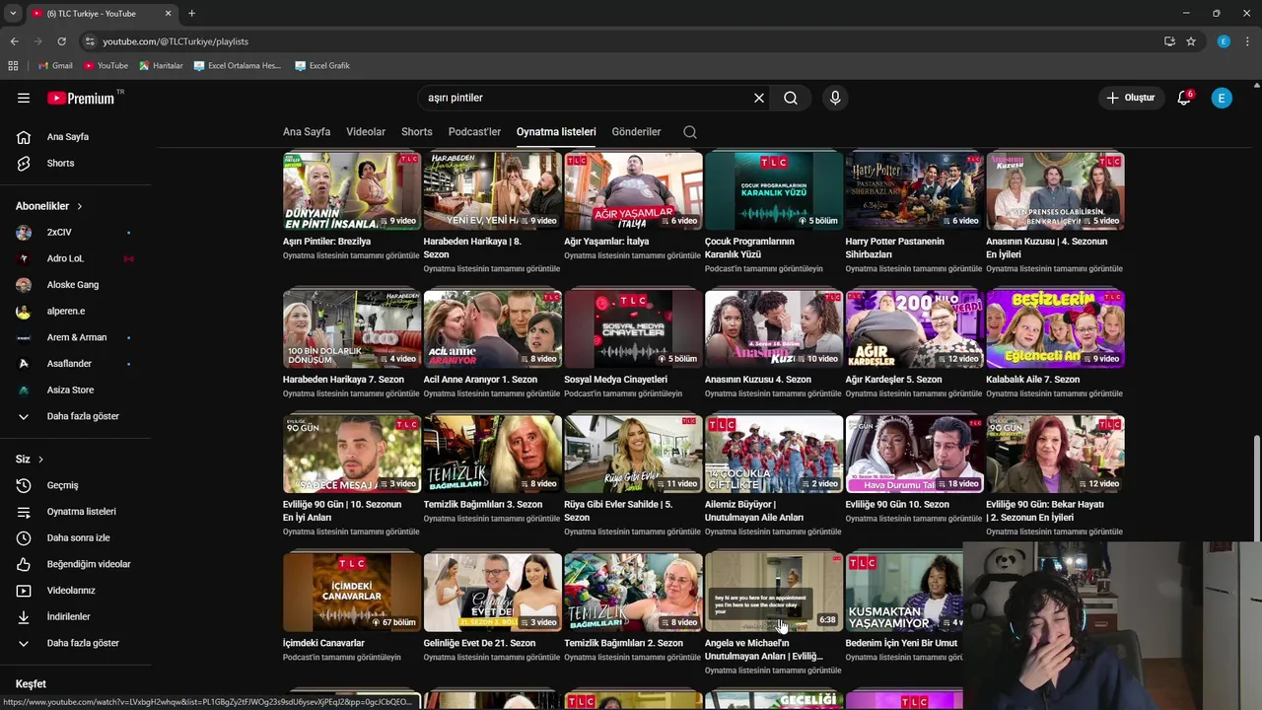Open Chrome profile avatar
The height and width of the screenshot is (710, 1262).
tap(1224, 41)
